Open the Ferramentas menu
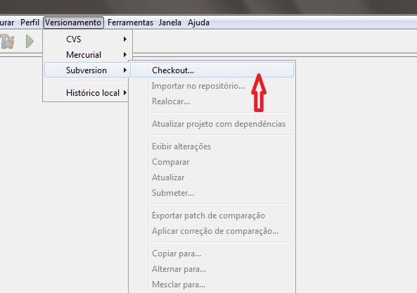Screen dimensions: 417x293 click(130, 23)
